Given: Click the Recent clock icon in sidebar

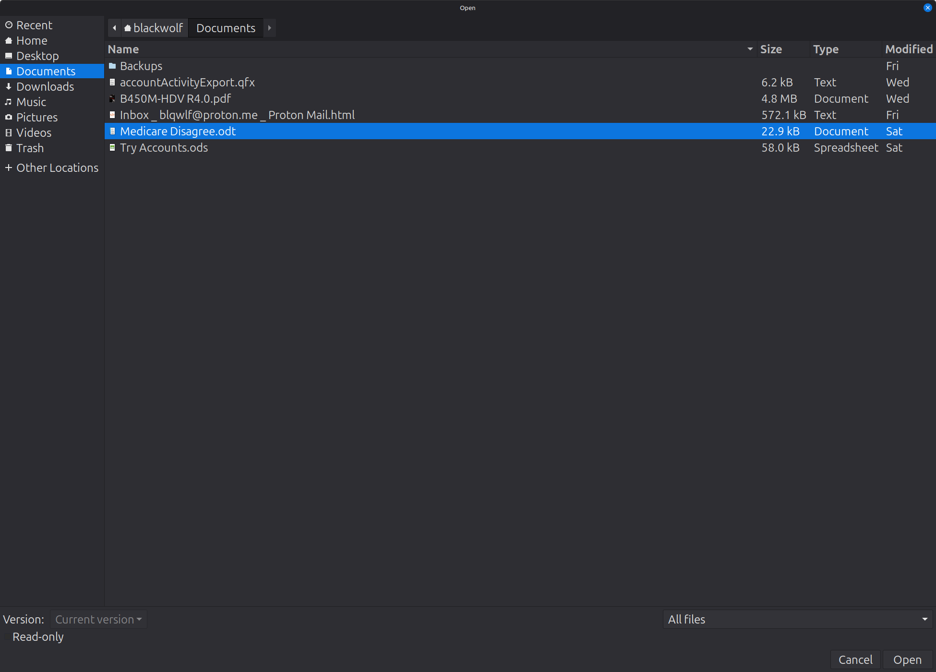Looking at the screenshot, I should pyautogui.click(x=9, y=25).
